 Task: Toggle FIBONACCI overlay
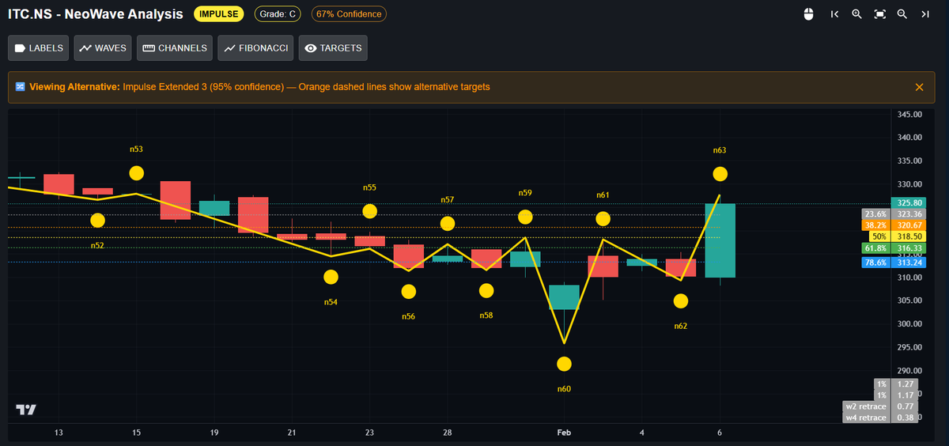tap(255, 48)
